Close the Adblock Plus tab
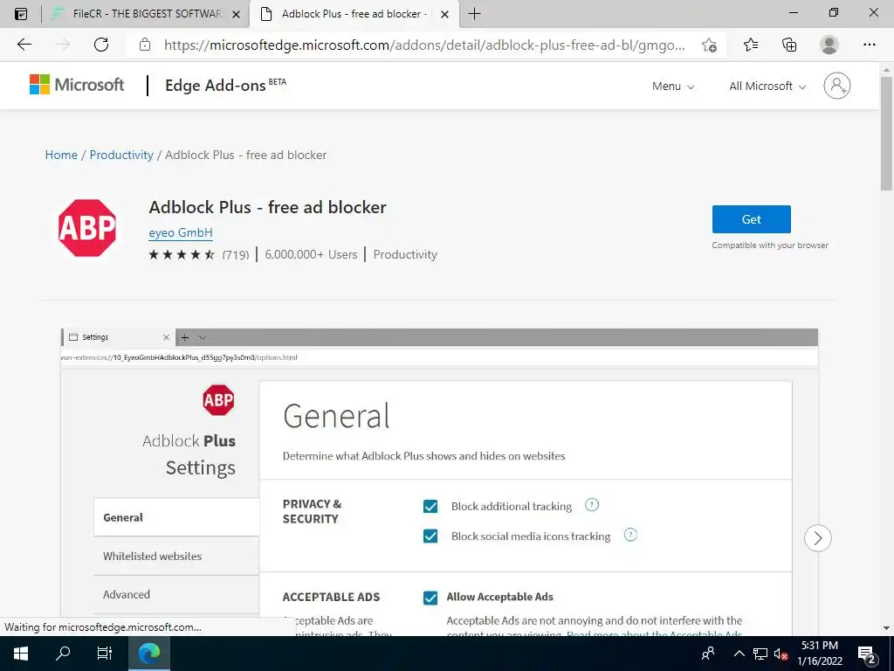The image size is (894, 671). (x=444, y=14)
